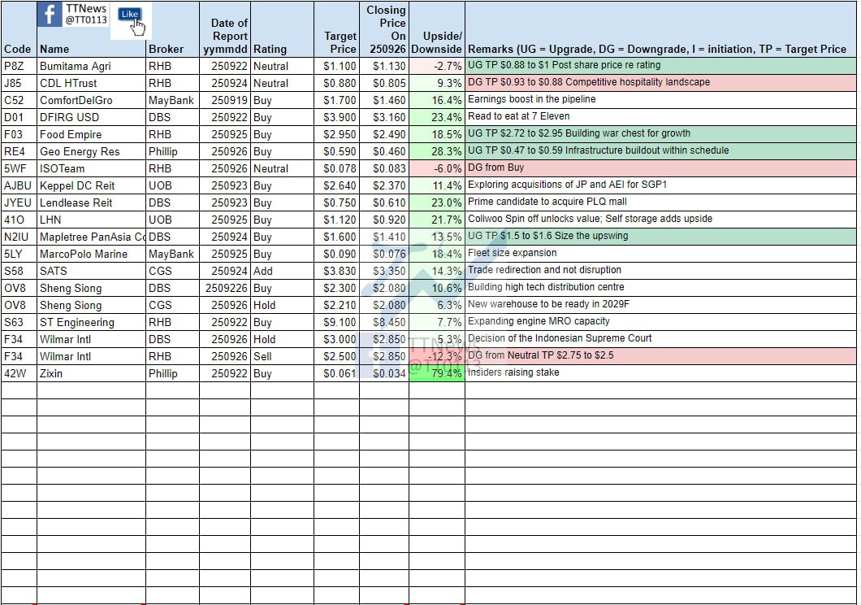Click the report date 2509226
This screenshot has width=861, height=605.
[x=225, y=288]
